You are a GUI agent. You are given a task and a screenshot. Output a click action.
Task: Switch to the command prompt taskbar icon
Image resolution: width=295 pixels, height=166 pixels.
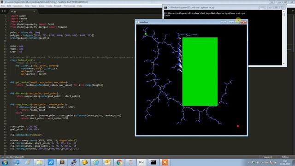[153, 162]
